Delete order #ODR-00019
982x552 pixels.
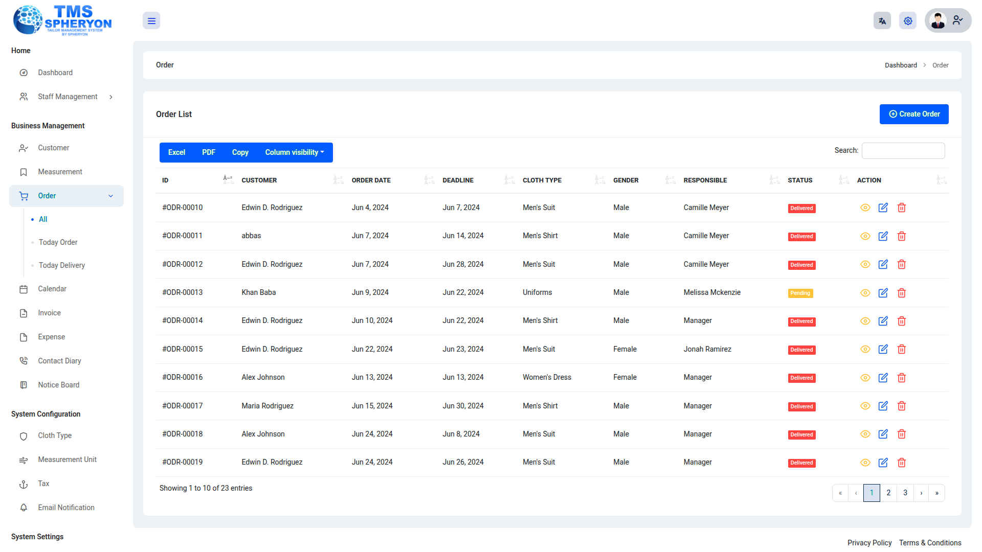click(902, 463)
